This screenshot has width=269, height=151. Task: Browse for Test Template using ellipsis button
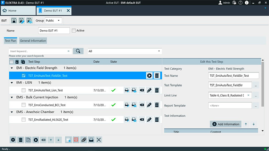[256, 86]
